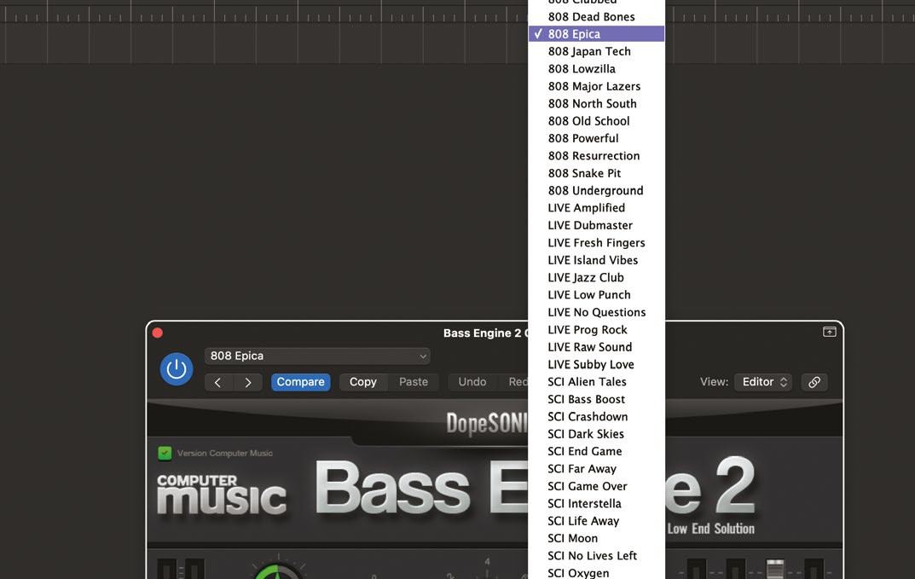
Task: Select 808 Japan Tech preset
Action: coord(596,51)
